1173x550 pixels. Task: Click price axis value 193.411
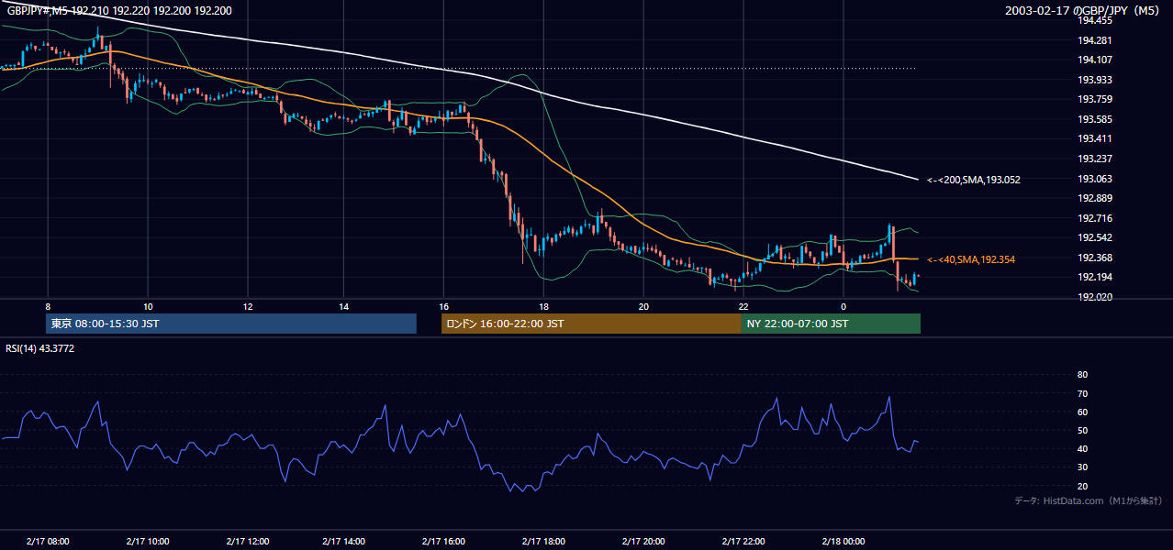pos(1095,138)
